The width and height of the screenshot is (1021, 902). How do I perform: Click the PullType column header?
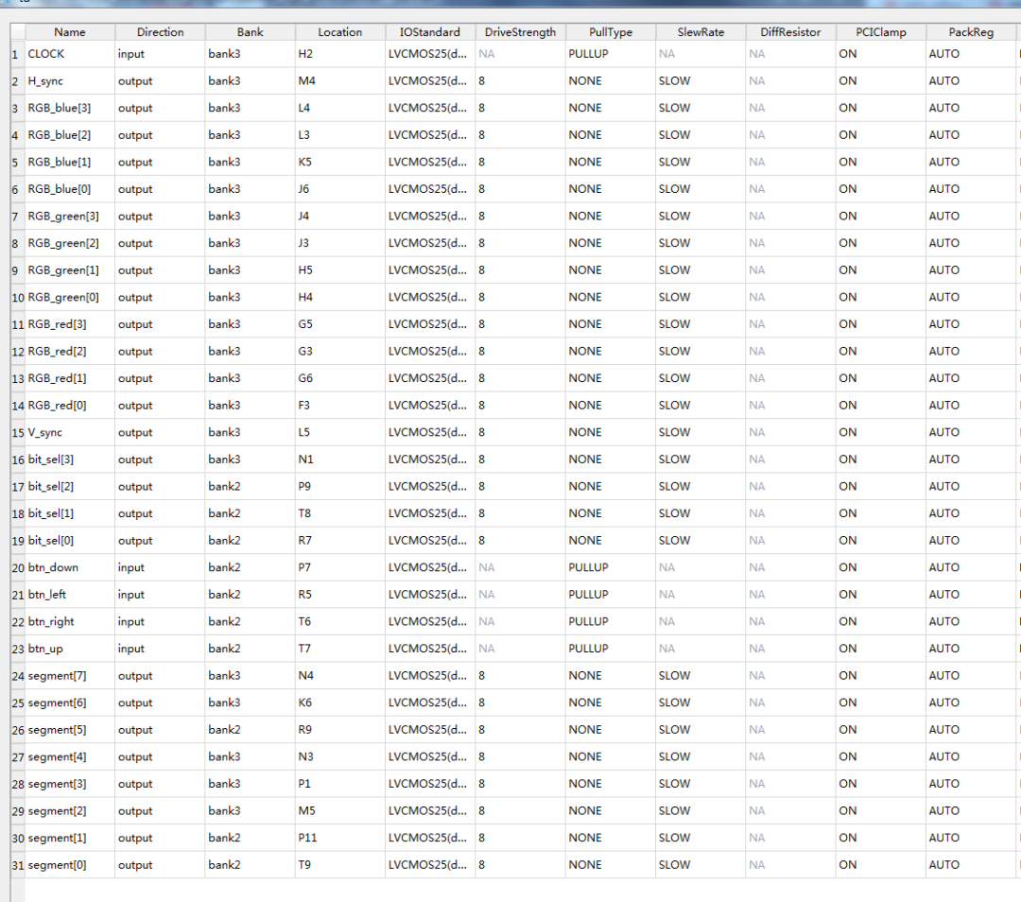(x=610, y=32)
